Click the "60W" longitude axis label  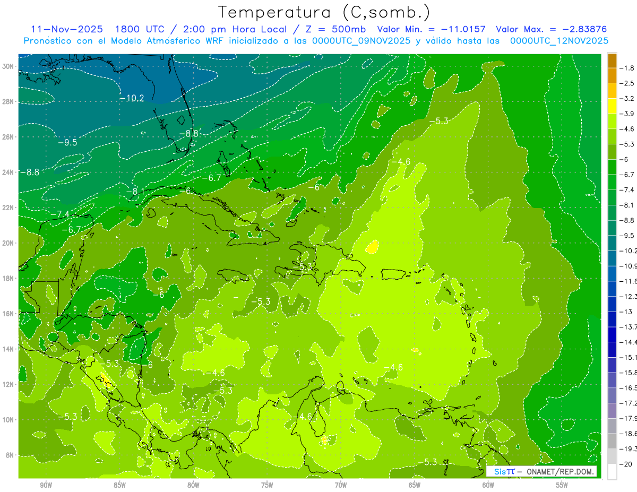pyautogui.click(x=488, y=485)
